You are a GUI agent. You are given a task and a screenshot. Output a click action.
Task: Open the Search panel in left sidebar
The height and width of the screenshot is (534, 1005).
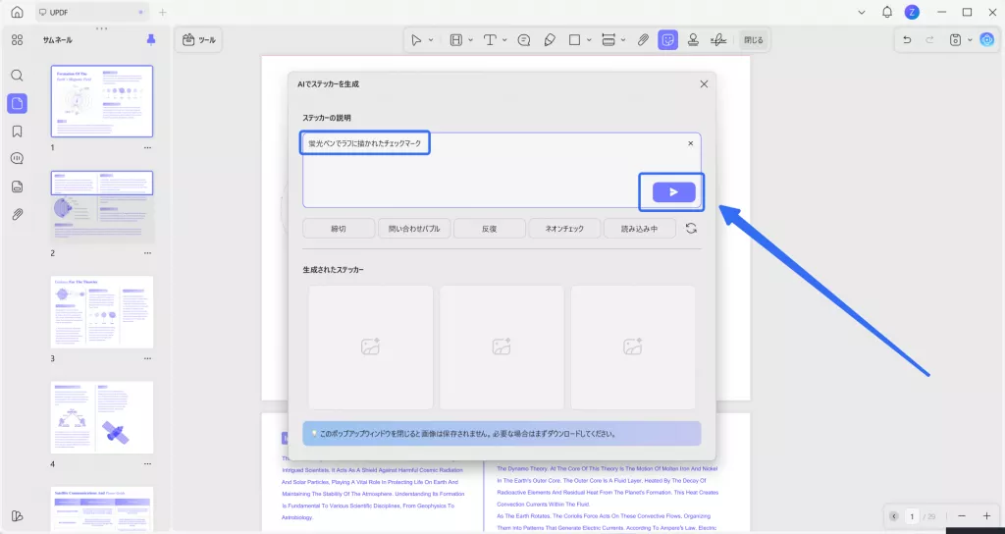(x=18, y=76)
